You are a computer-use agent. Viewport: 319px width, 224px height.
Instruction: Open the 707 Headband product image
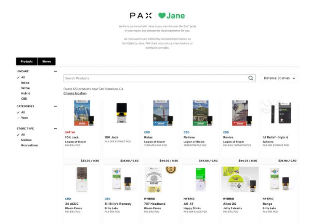click(x=160, y=179)
